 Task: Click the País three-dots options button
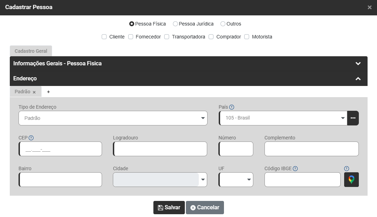353,118
